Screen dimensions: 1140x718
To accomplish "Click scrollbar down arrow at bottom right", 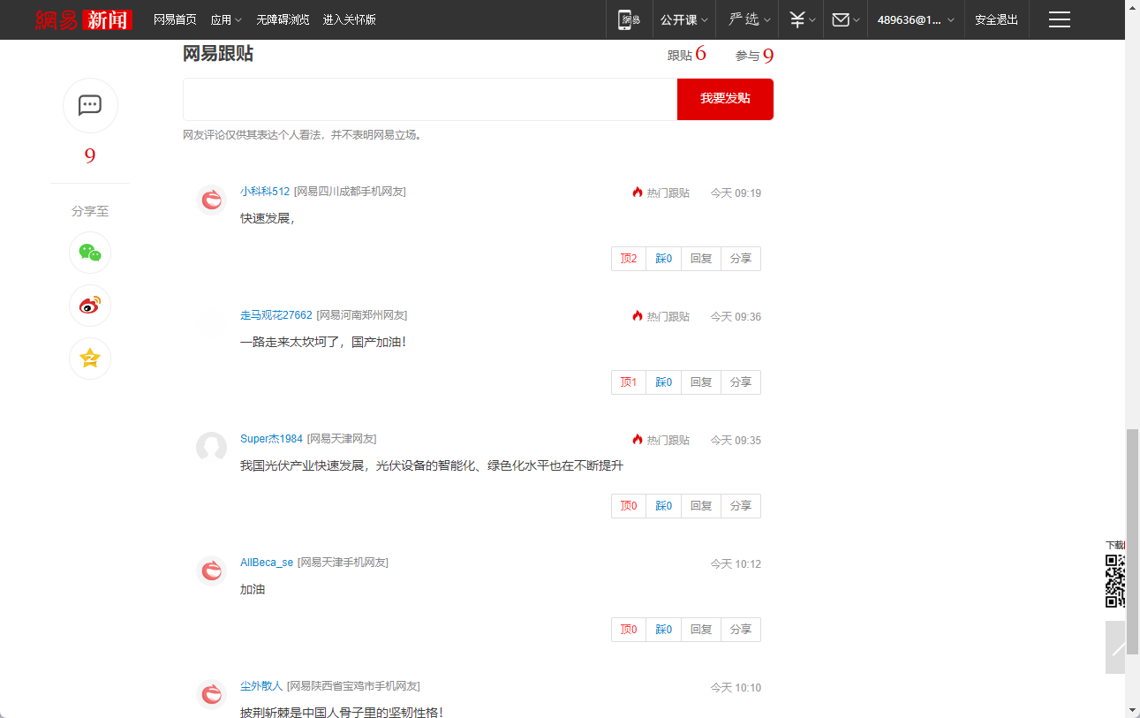I will pos(1132,709).
